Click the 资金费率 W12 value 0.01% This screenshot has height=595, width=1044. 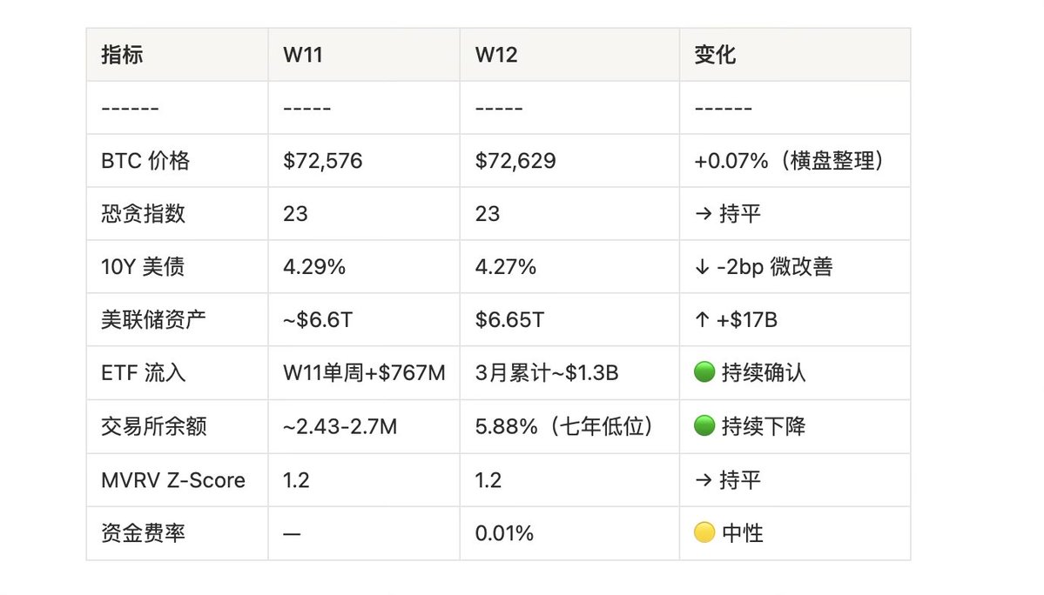pos(504,532)
